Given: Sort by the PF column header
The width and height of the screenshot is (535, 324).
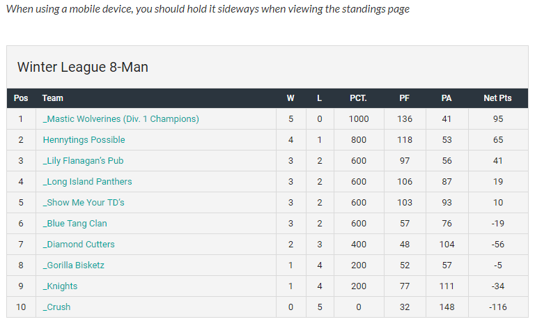Looking at the screenshot, I should 404,98.
